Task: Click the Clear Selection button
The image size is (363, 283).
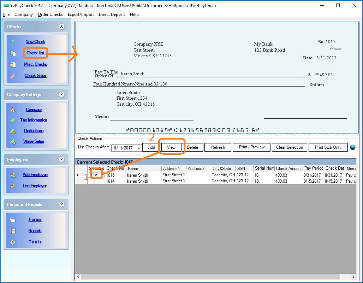Action: point(289,147)
